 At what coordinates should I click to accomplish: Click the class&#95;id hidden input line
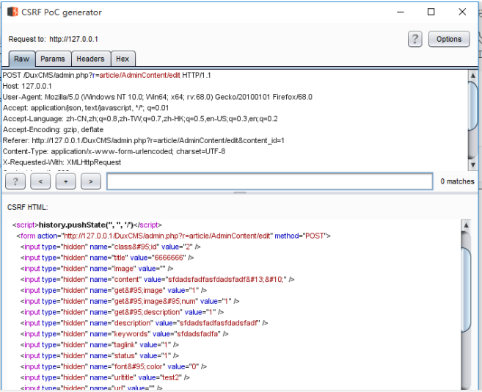pyautogui.click(x=111, y=247)
